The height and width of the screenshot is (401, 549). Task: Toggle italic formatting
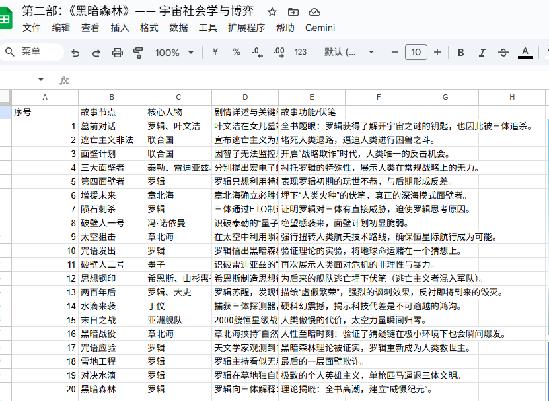tap(482, 52)
